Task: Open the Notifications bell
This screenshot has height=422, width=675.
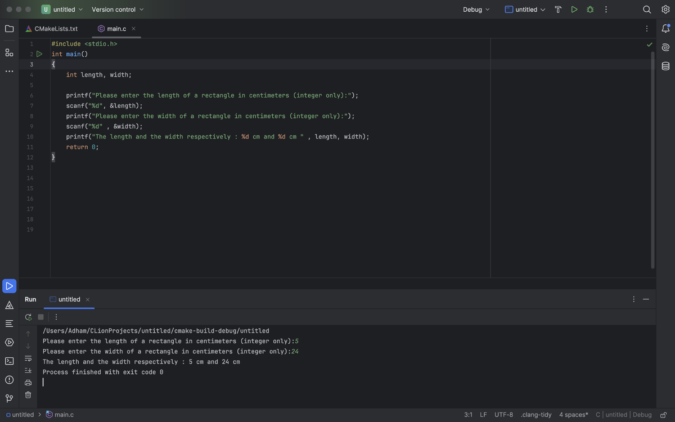Action: (665, 28)
